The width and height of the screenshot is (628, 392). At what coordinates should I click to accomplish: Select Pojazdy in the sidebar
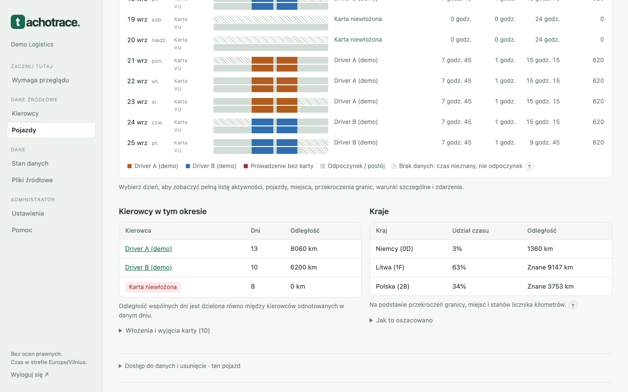(51, 130)
